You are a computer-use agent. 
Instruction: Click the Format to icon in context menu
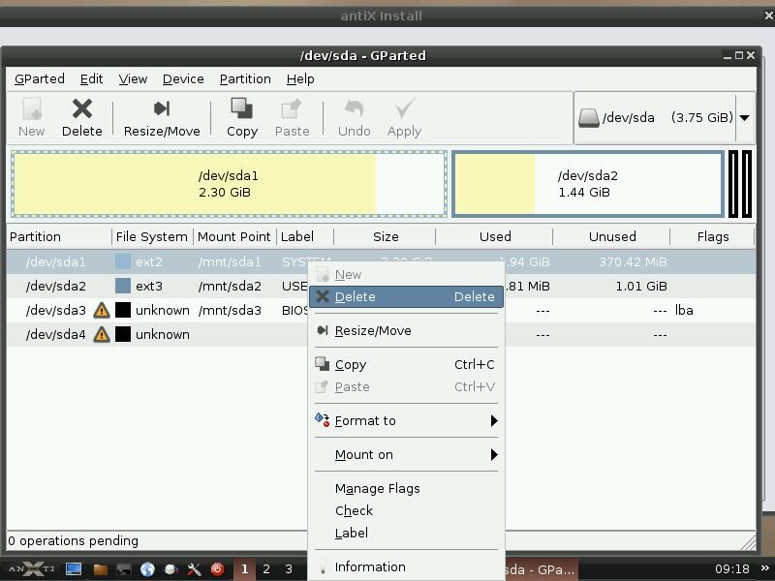(x=323, y=420)
